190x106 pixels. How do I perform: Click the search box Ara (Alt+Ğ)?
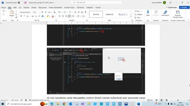96,3
